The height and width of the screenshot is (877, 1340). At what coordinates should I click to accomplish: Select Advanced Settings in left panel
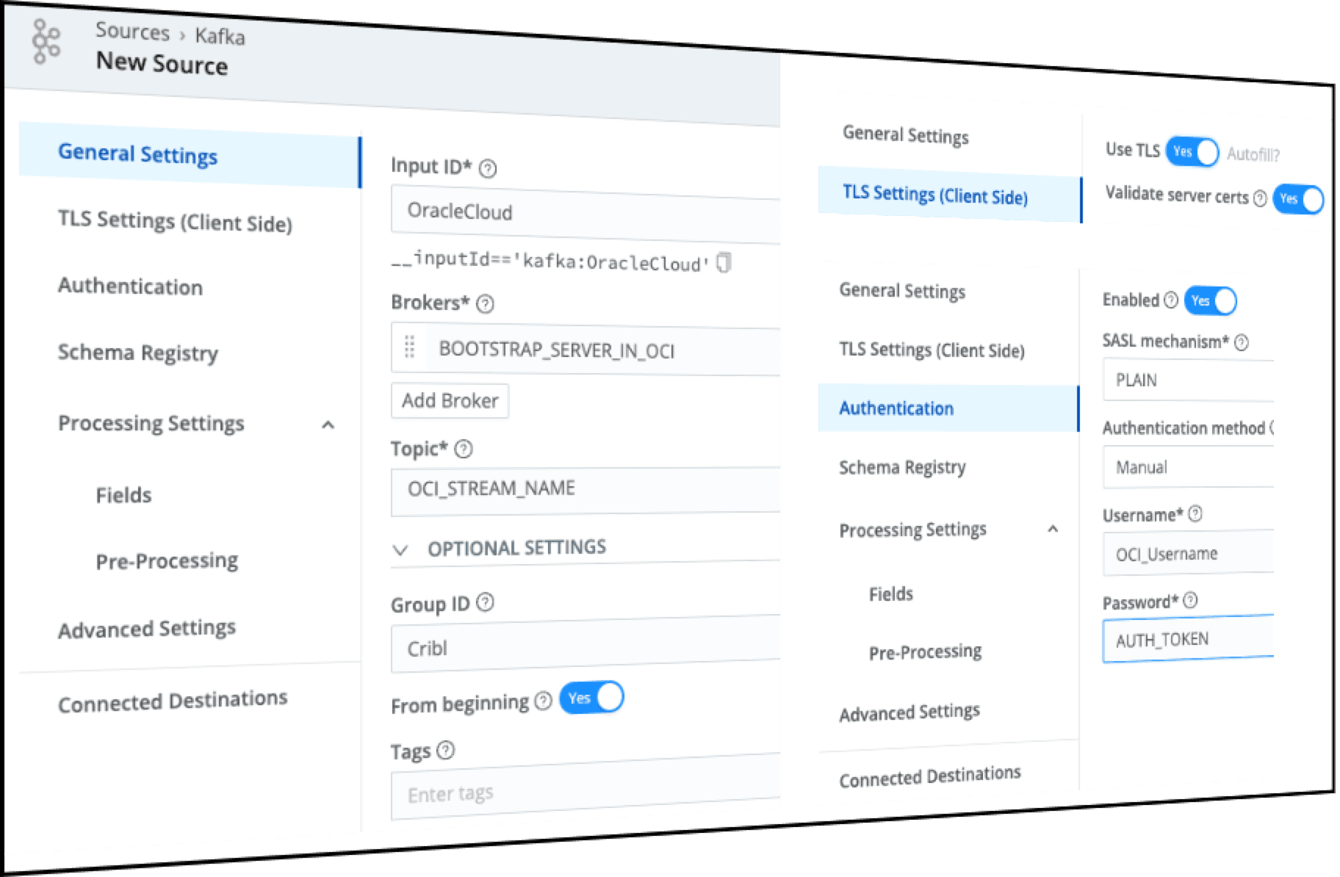tap(147, 629)
